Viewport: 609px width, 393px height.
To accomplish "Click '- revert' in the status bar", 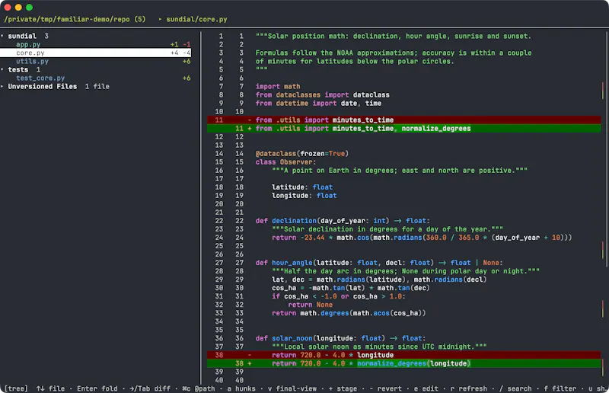I will 385,388.
